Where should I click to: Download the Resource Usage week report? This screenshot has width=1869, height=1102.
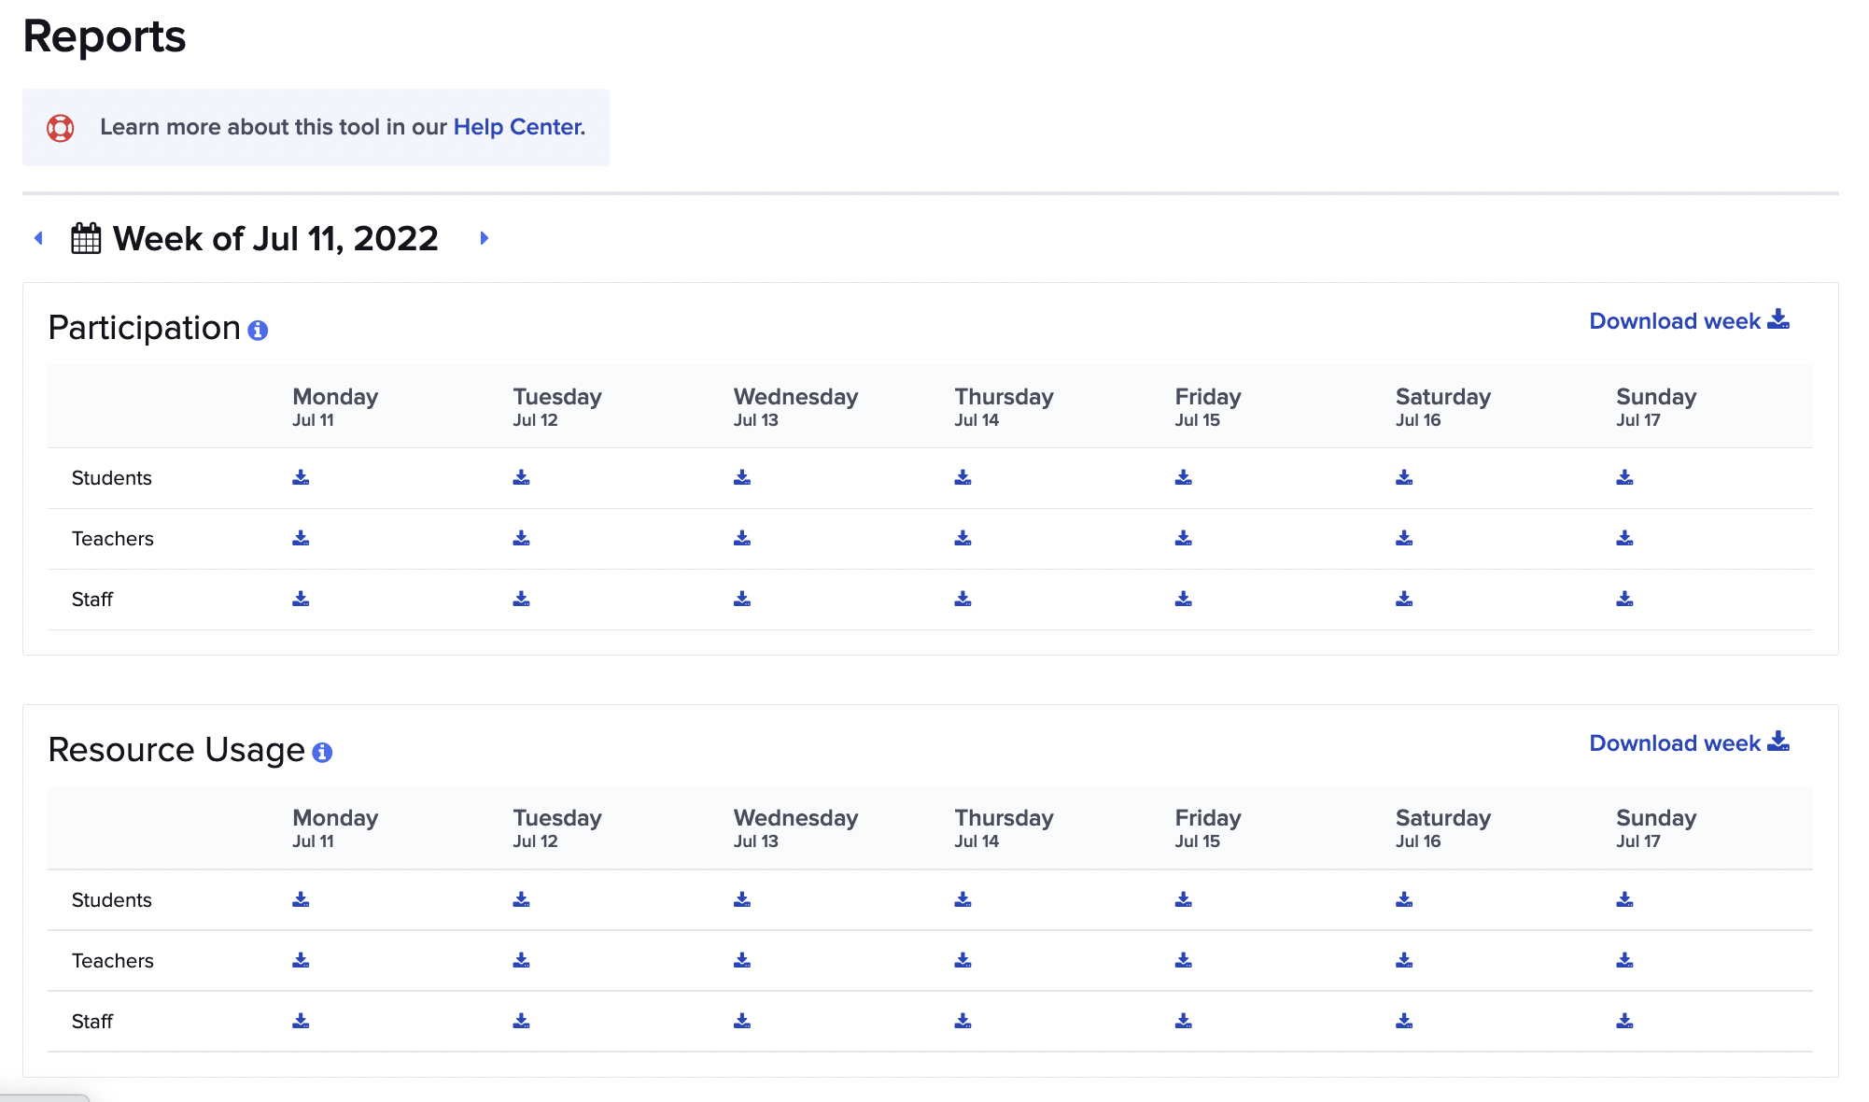point(1689,742)
